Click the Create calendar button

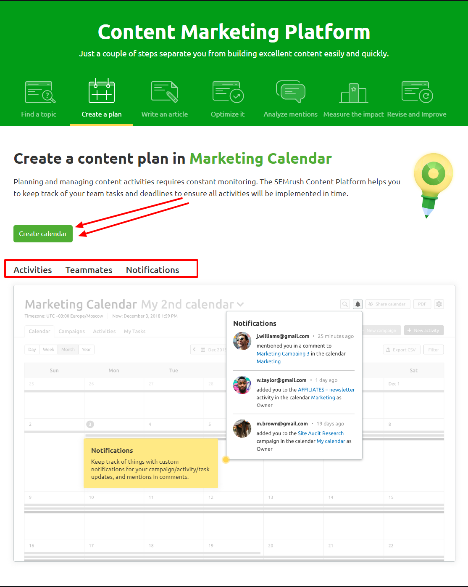(x=43, y=234)
